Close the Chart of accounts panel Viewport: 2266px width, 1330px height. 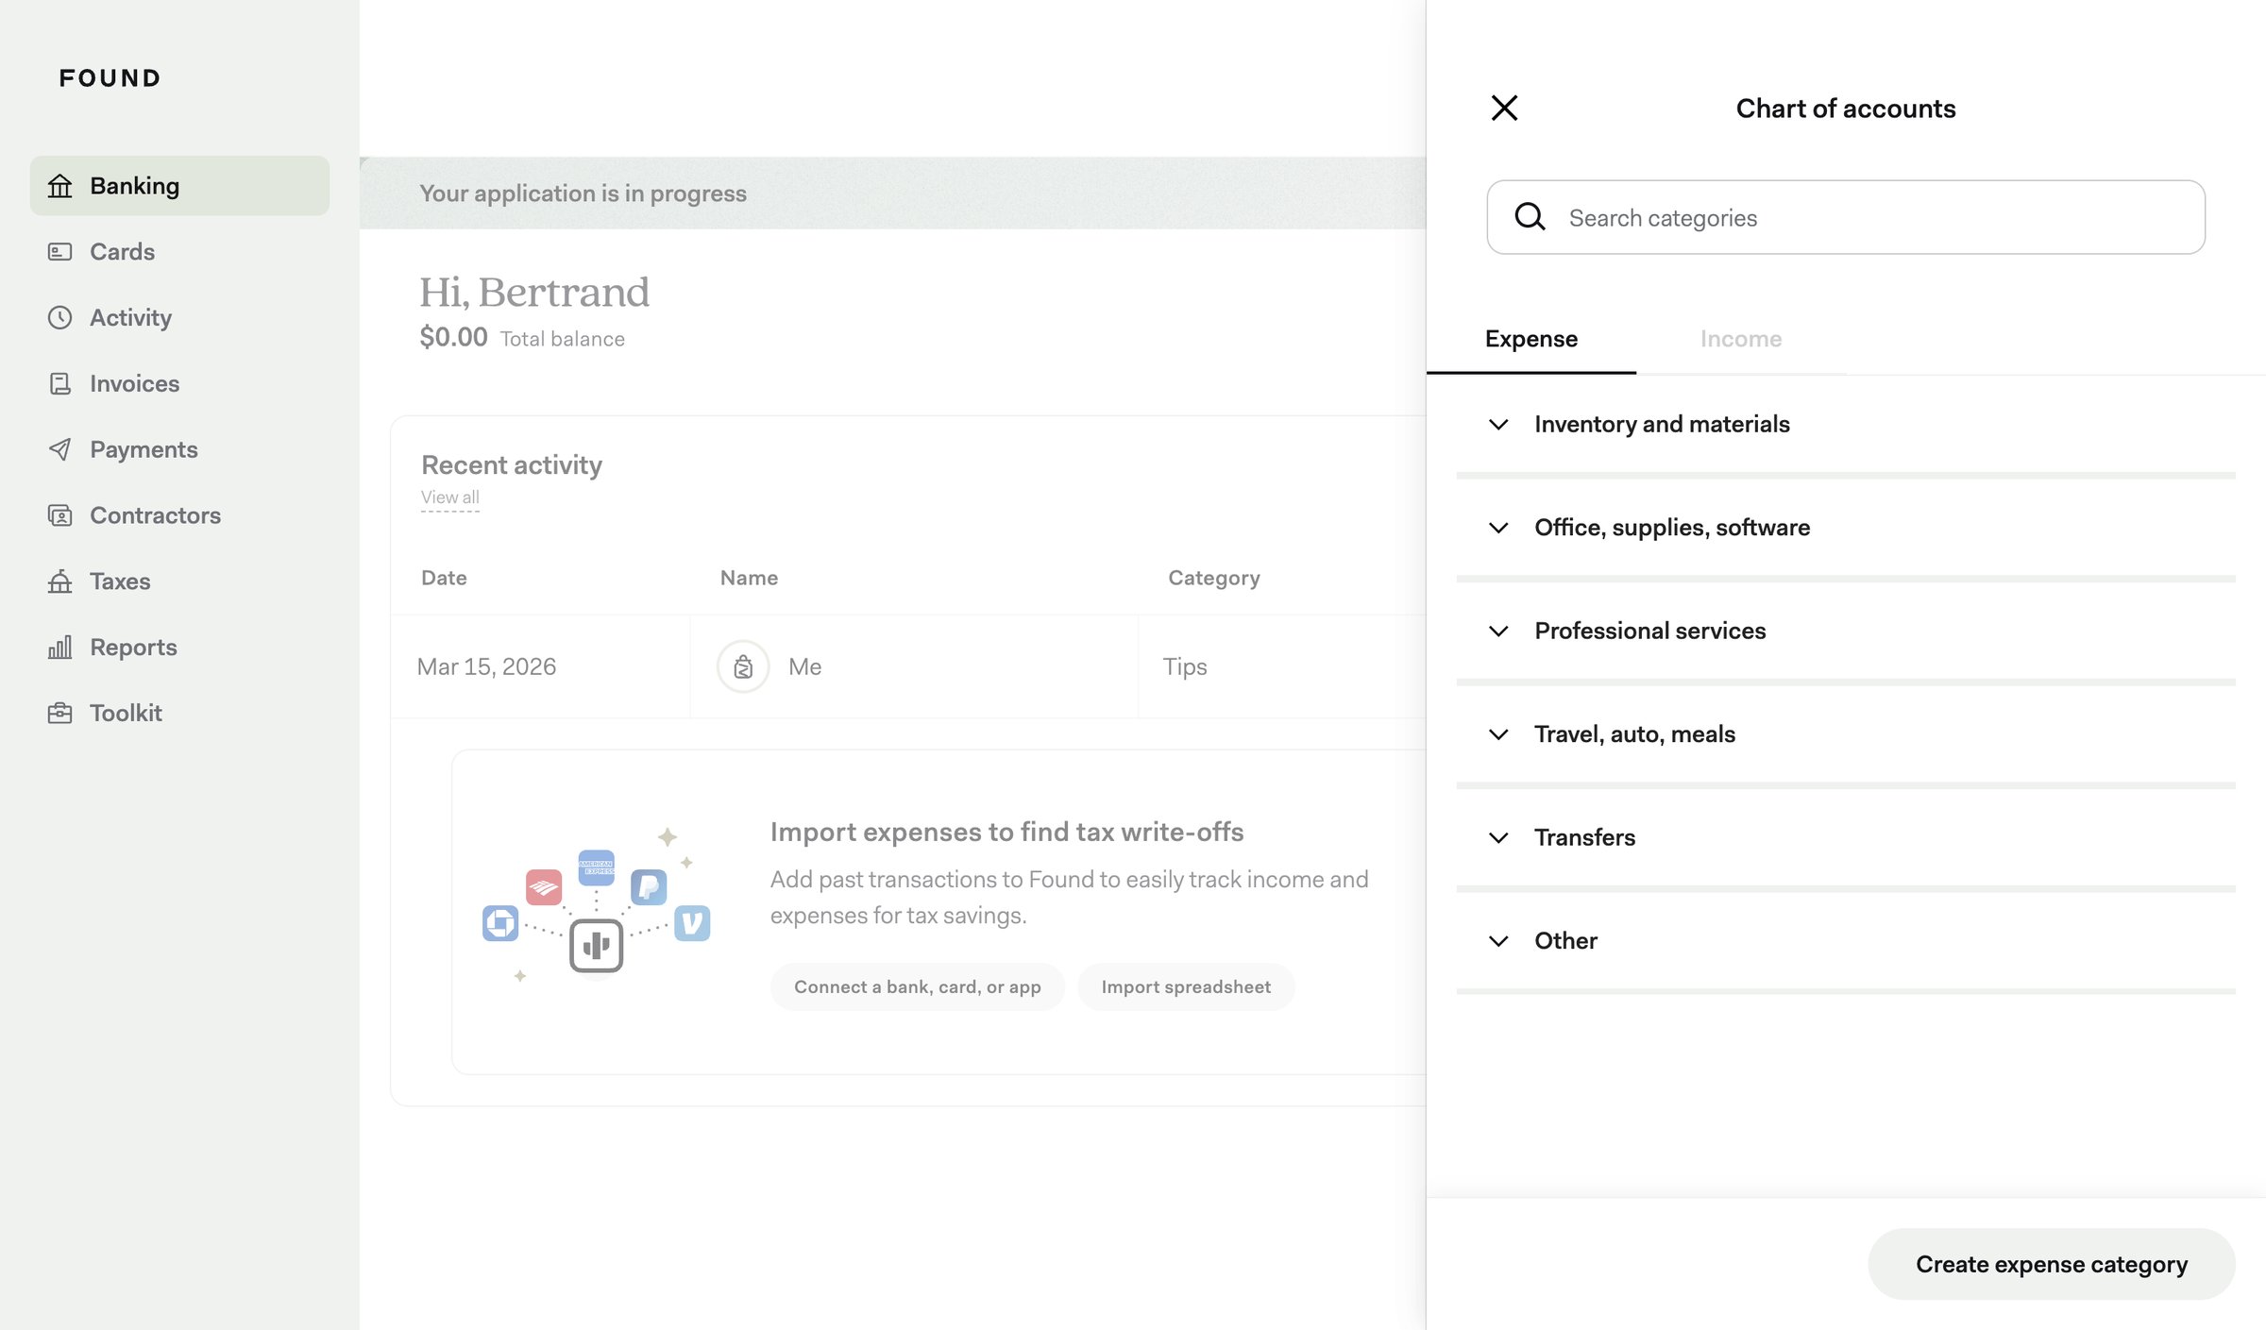coord(1504,108)
